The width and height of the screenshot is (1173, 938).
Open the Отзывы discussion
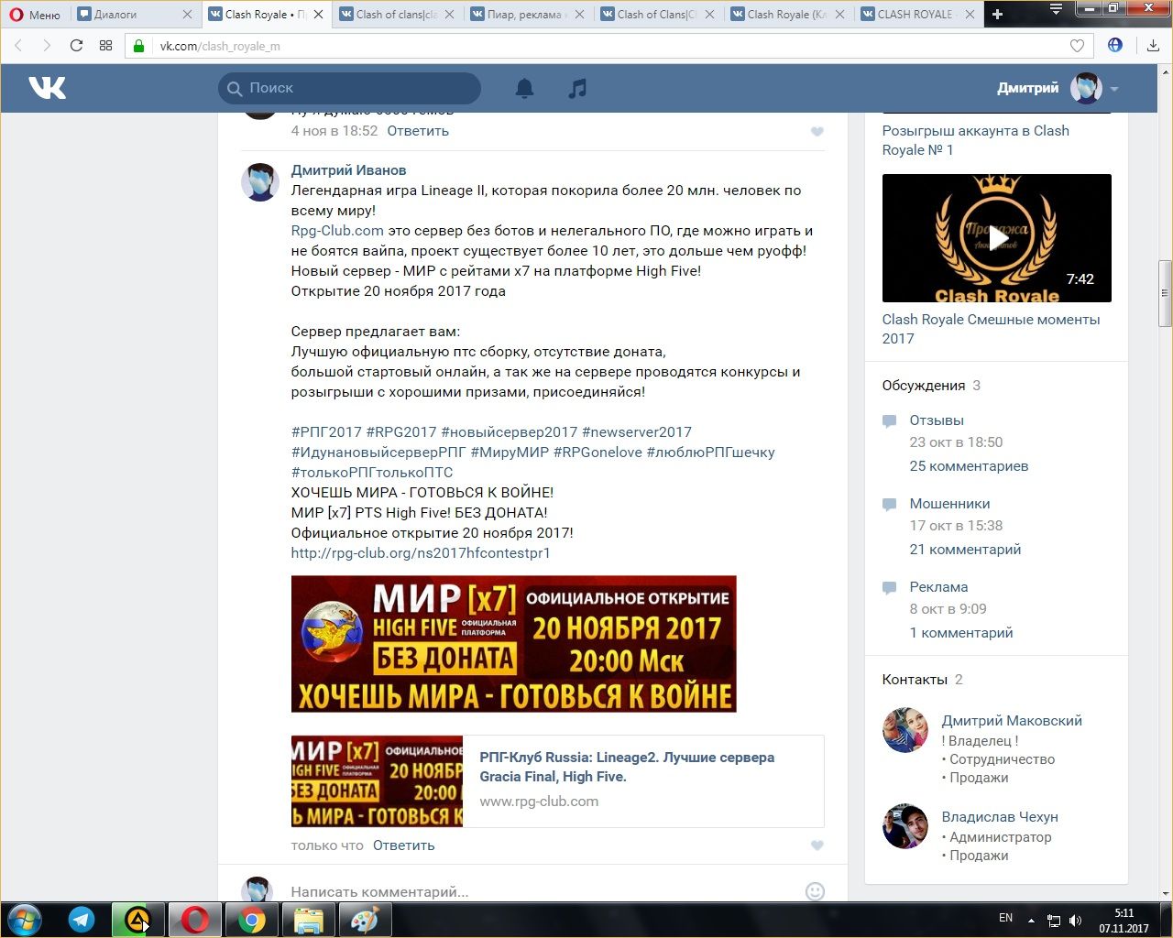937,420
